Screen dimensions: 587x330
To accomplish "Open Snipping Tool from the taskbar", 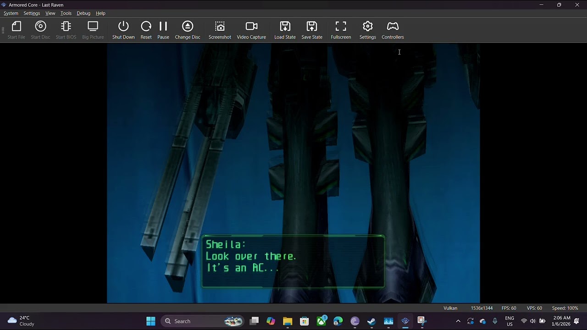I will tap(421, 321).
